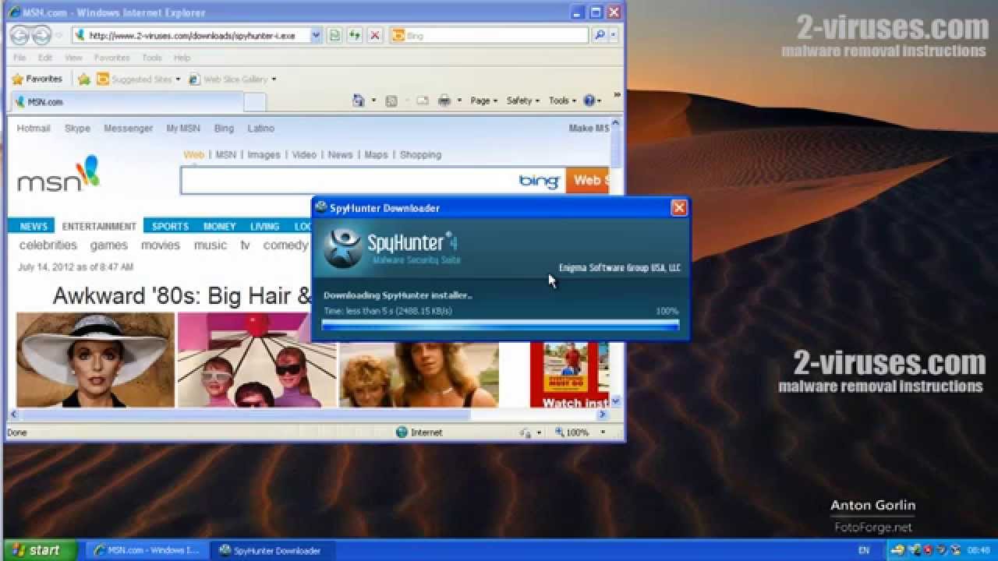The image size is (998, 561).
Task: Open a new blank tab
Action: (255, 102)
